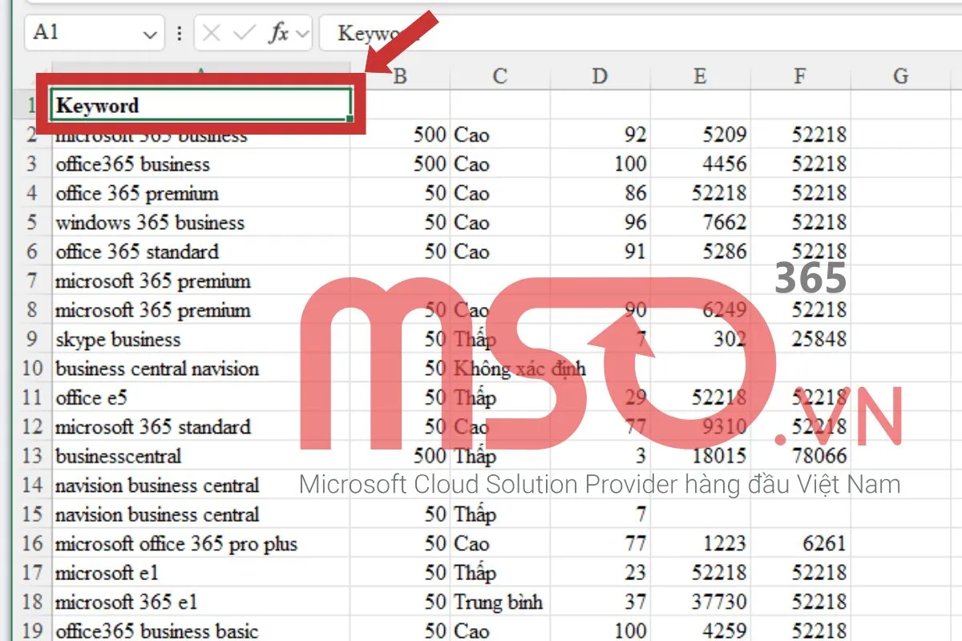This screenshot has height=641, width=962.
Task: Select the cell containing 'skype business'
Action: pos(200,339)
